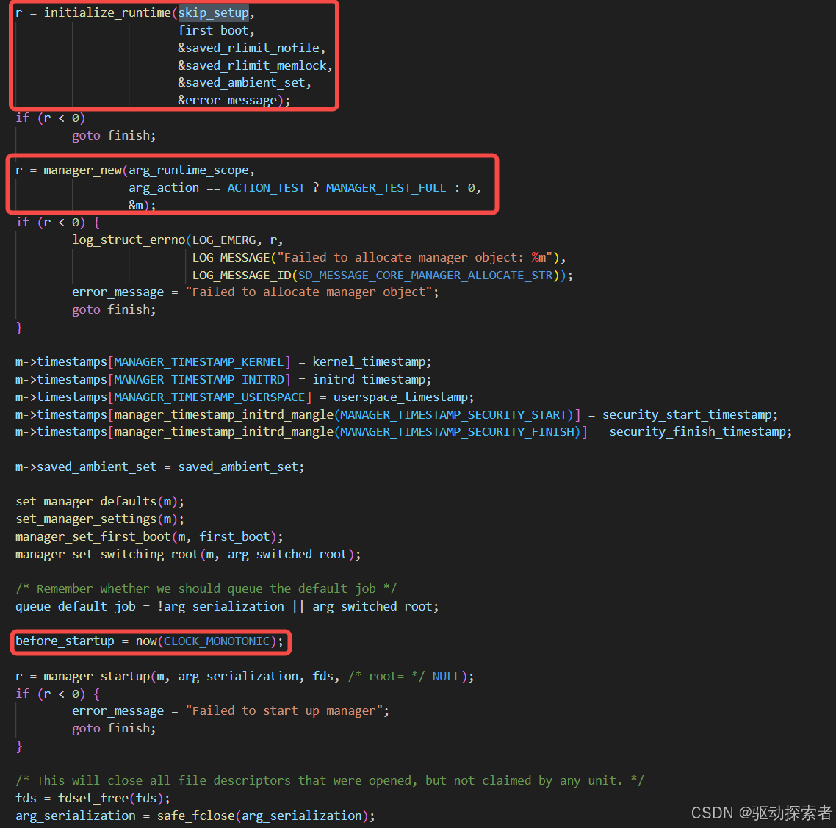Click MANAGER_TIMESTAMP_SECURITY_FINISH constant
Image resolution: width=836 pixels, height=828 pixels.
457,431
